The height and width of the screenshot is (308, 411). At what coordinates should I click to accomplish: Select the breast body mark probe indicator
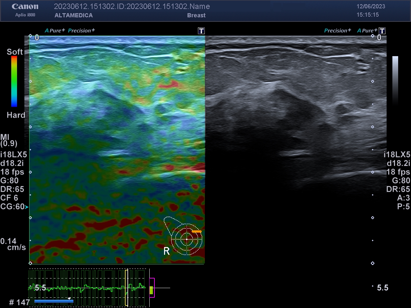pos(184,236)
